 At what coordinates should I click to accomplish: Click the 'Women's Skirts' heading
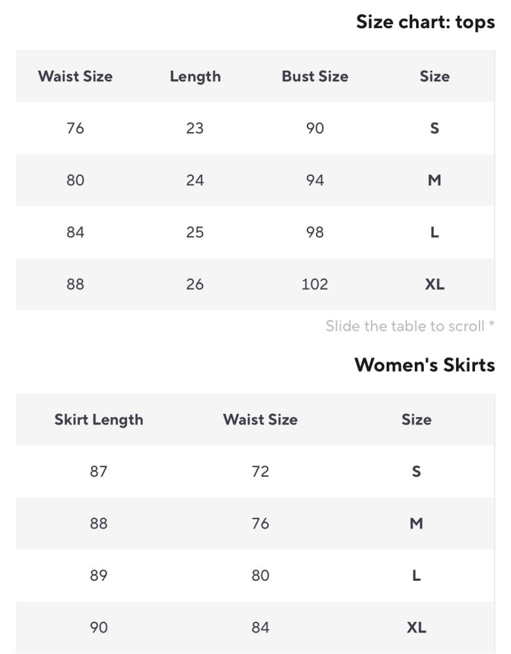tap(424, 364)
